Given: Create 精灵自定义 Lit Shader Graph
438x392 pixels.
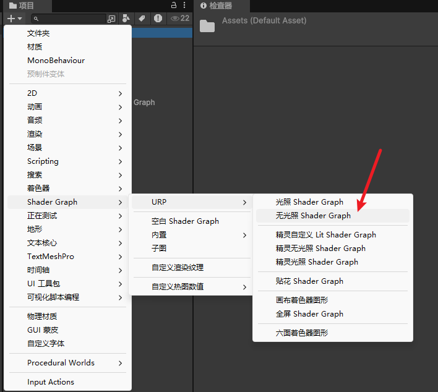Looking at the screenshot, I should pos(333,235).
